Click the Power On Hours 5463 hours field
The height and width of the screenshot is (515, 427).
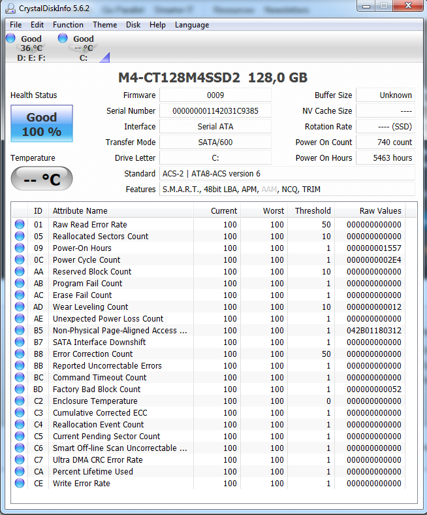(x=385, y=158)
